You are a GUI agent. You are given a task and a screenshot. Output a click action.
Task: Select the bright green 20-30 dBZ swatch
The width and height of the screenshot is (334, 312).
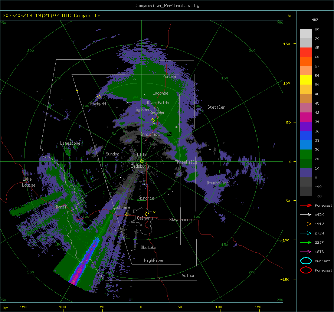tap(306, 154)
